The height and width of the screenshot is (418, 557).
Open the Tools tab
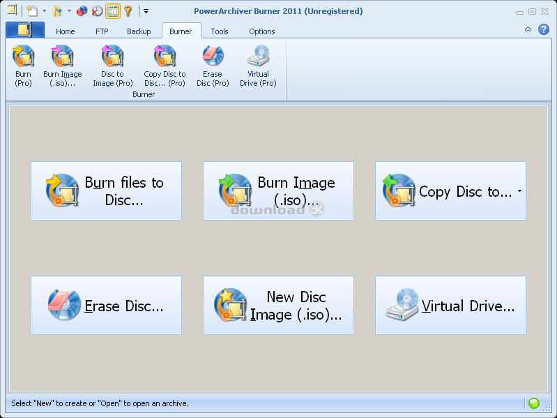pyautogui.click(x=220, y=31)
